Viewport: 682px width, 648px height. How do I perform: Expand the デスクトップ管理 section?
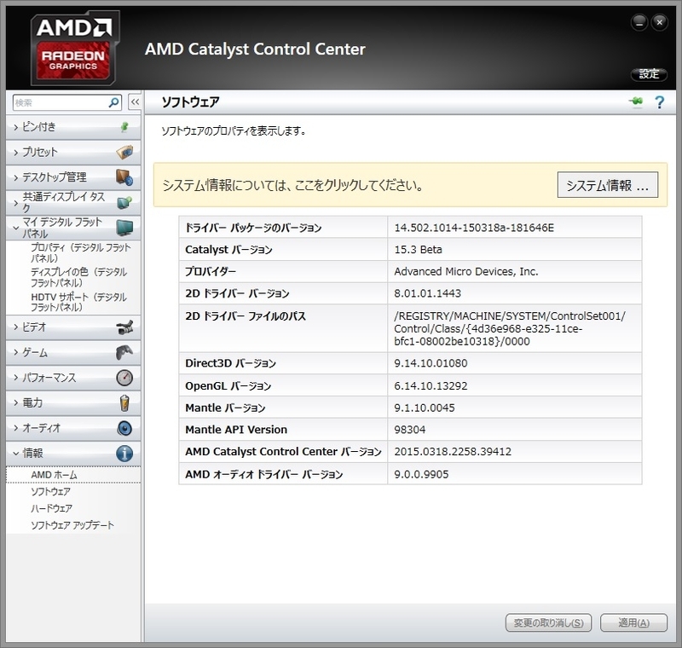73,177
